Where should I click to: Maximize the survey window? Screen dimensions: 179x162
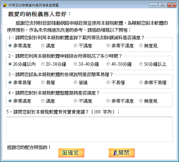coord(163,5)
